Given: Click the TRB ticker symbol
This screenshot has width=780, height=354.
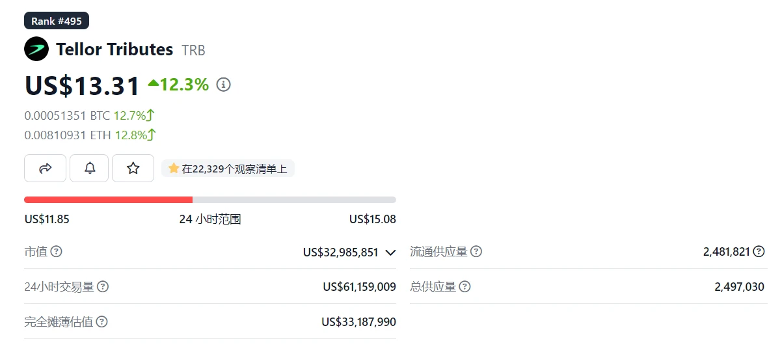Looking at the screenshot, I should 193,50.
